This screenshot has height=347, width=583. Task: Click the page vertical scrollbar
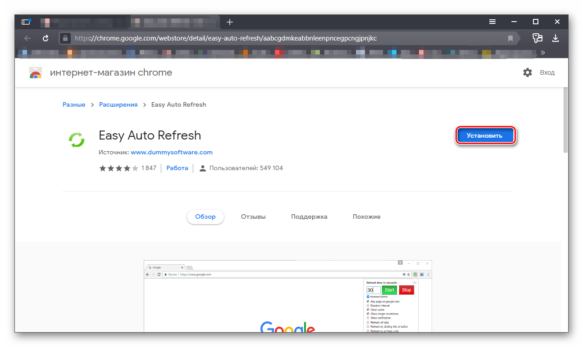pyautogui.click(x=565, y=120)
